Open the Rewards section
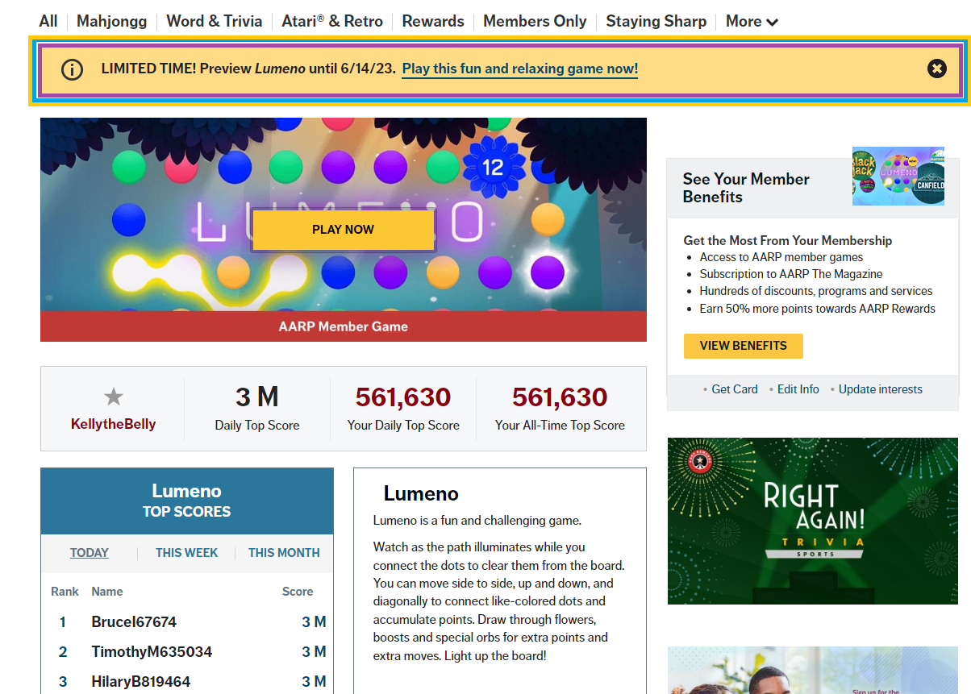Screen dimensions: 971x694 click(433, 22)
